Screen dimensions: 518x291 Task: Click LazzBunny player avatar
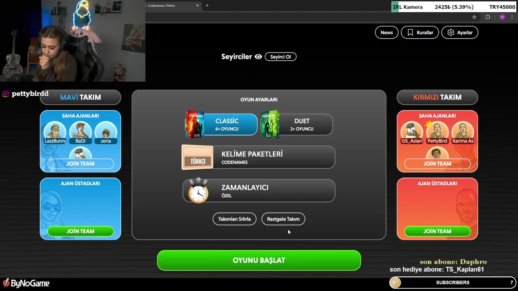click(x=55, y=133)
